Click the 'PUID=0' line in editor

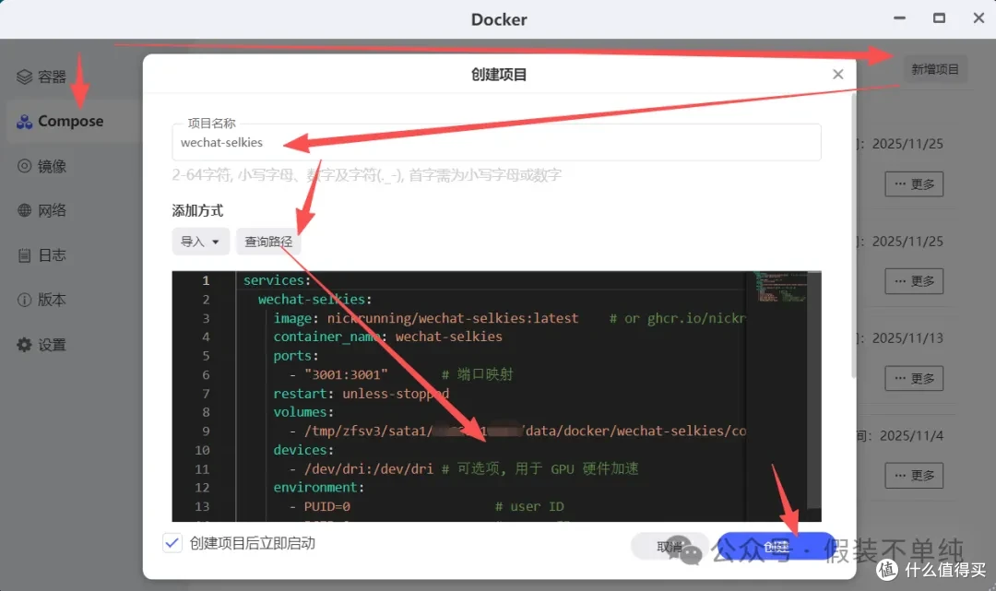pyautogui.click(x=326, y=506)
